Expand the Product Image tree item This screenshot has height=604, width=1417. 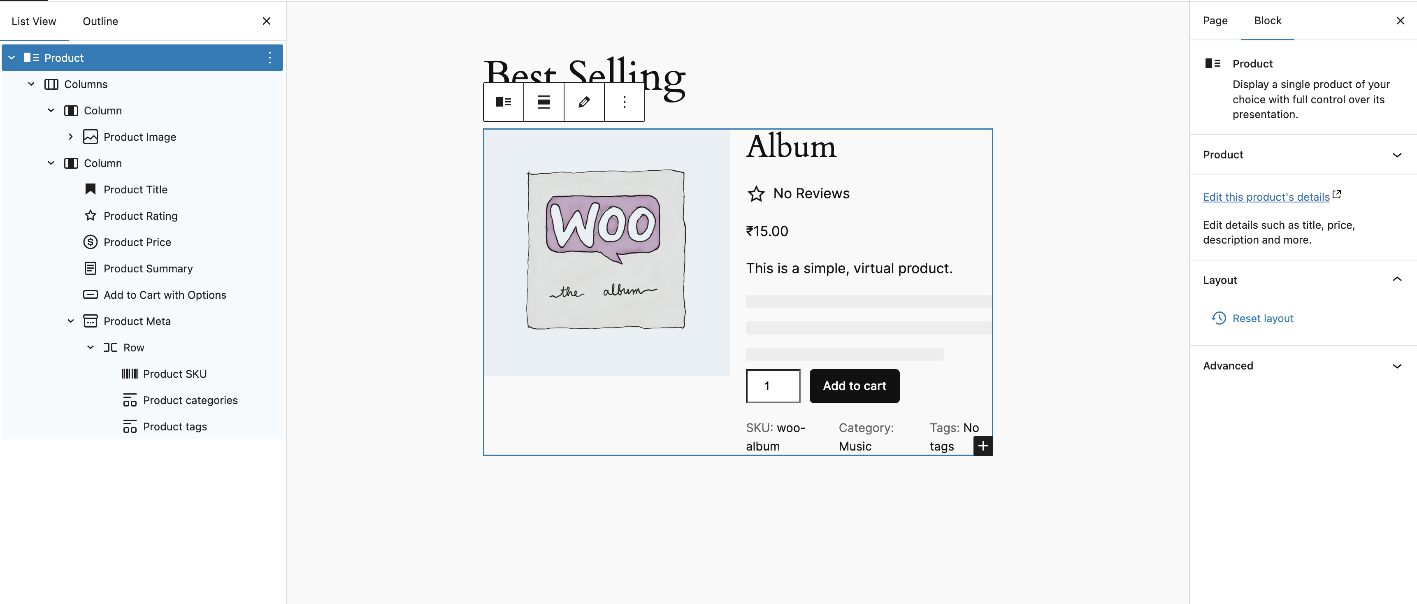70,137
